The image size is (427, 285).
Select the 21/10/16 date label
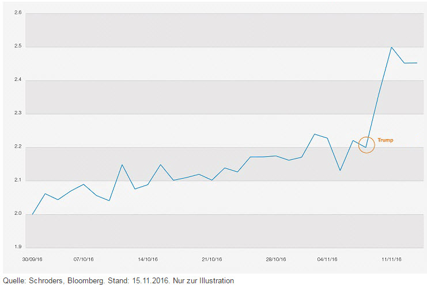pos(212,259)
